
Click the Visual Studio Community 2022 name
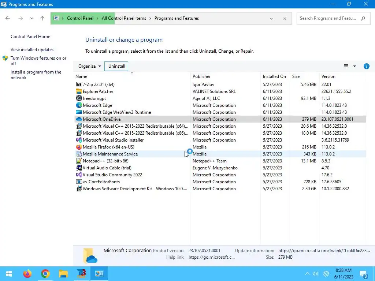[112, 175]
